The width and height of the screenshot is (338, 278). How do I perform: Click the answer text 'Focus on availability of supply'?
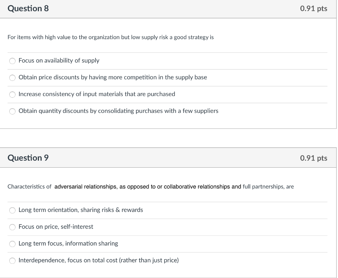tap(59, 60)
